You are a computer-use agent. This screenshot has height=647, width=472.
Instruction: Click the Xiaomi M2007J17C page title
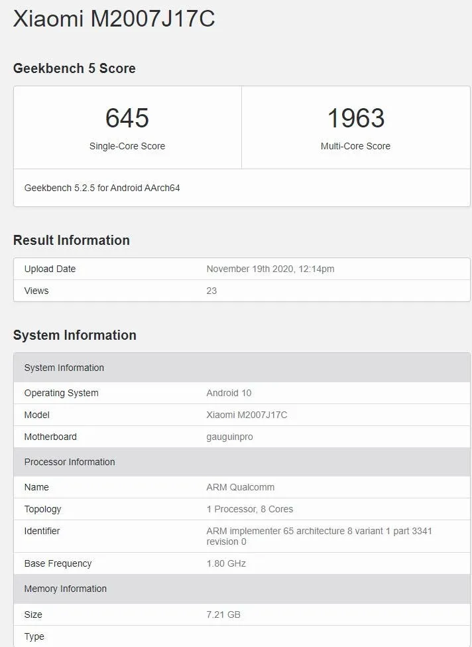(x=114, y=19)
